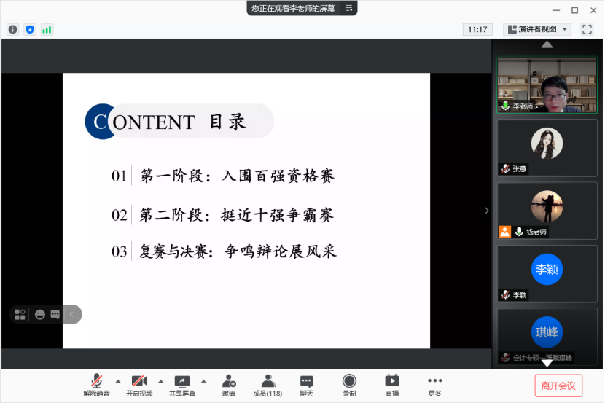Viewport: 605px width, 403px height.
Task: Unmute microphone with 解除静音
Action: click(96, 385)
